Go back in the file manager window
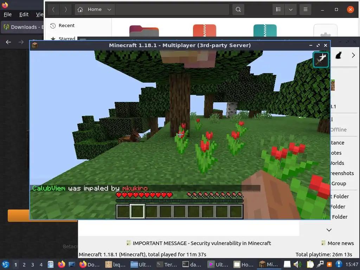This screenshot has height=270, width=360. pos(53,9)
